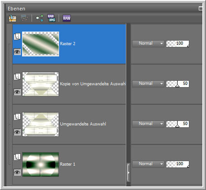Click the panel divider collapse arrow handle
Screen dimensions: 206x190
(x=128, y=172)
